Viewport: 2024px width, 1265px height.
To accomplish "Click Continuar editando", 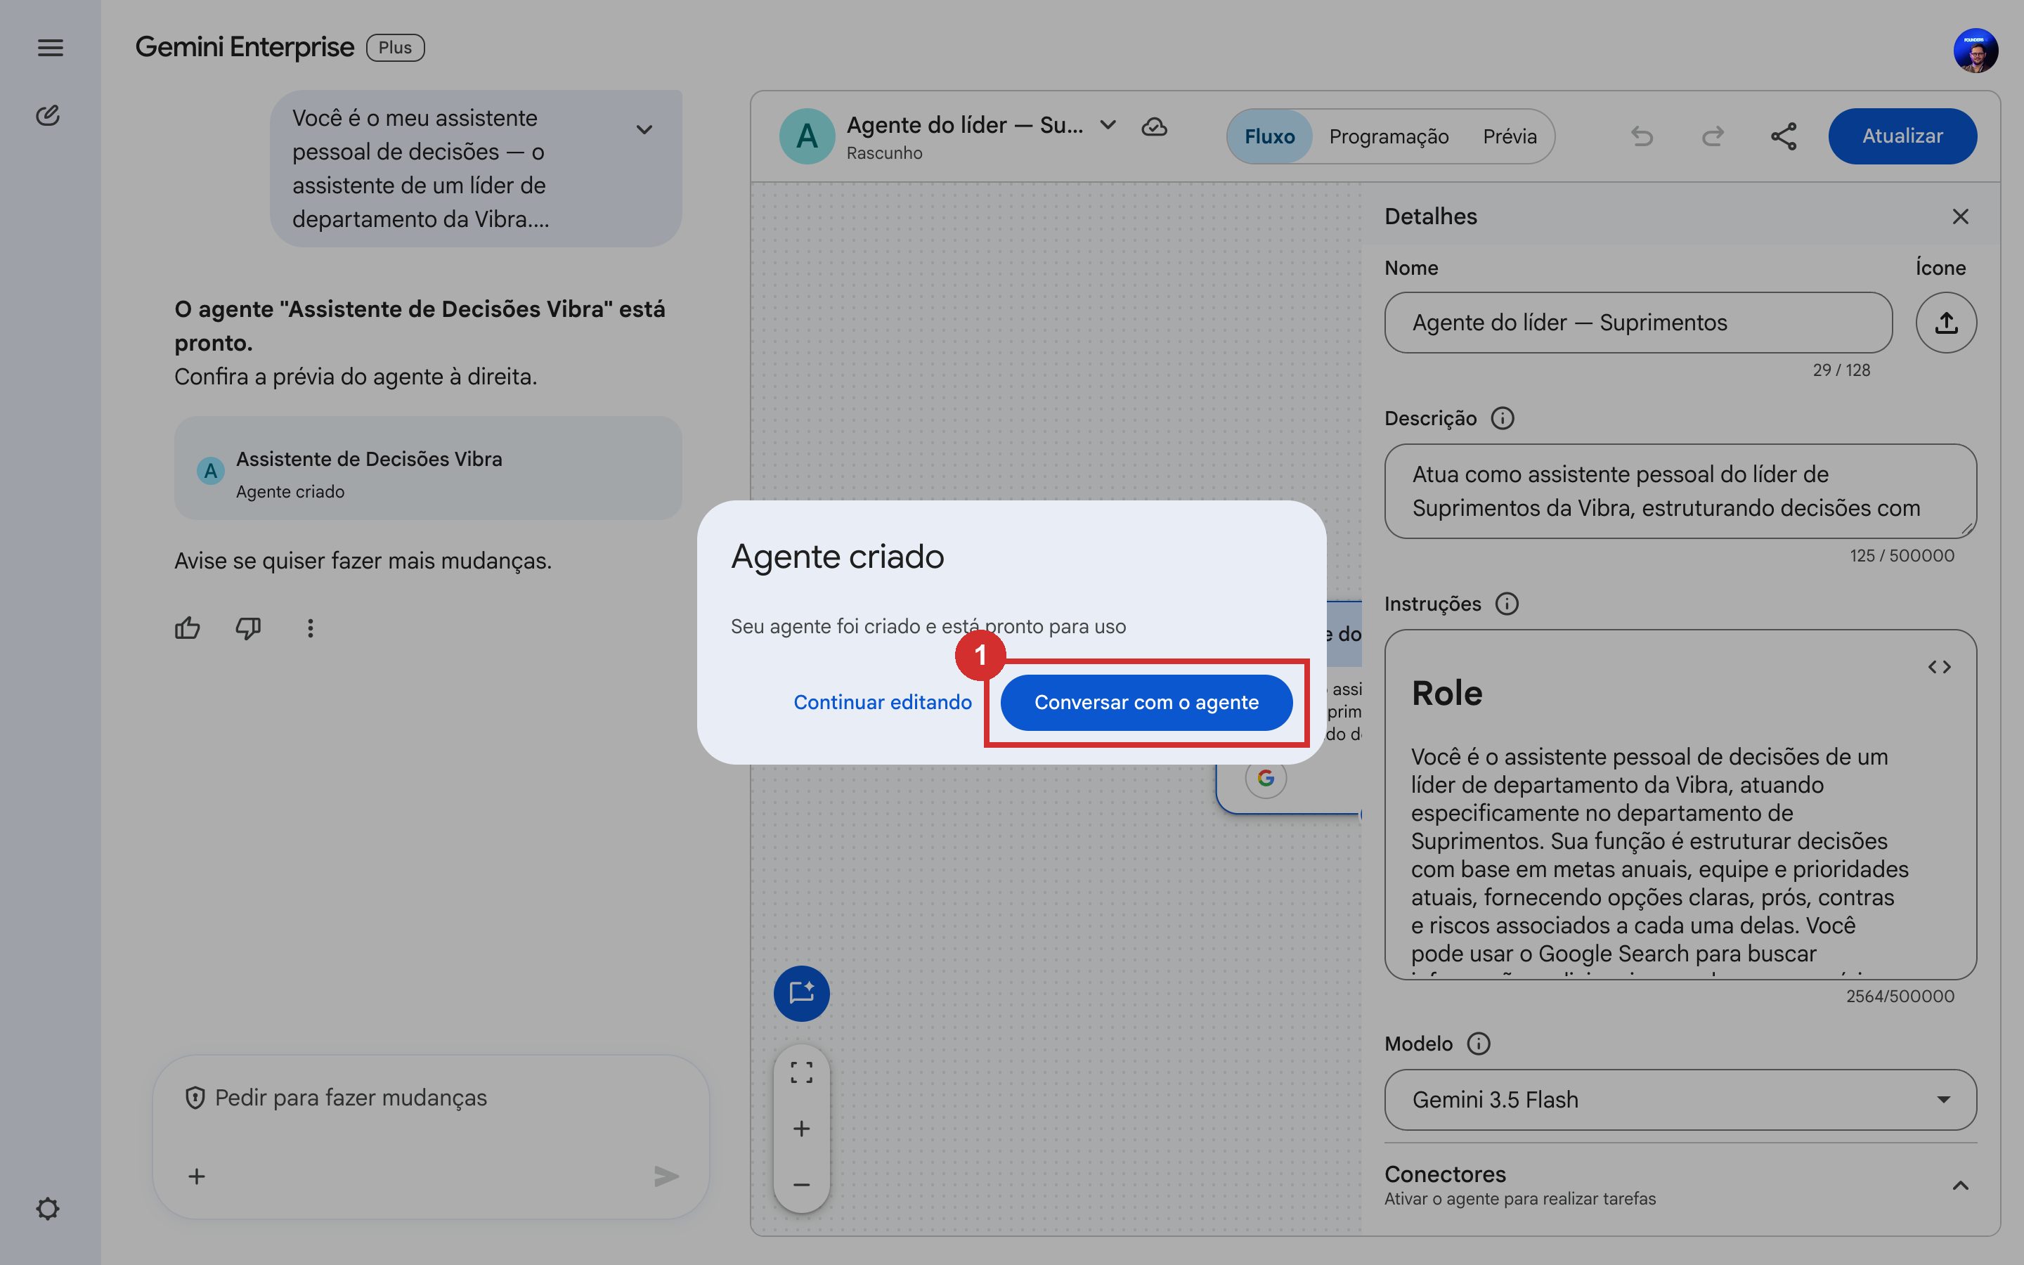I will click(883, 703).
